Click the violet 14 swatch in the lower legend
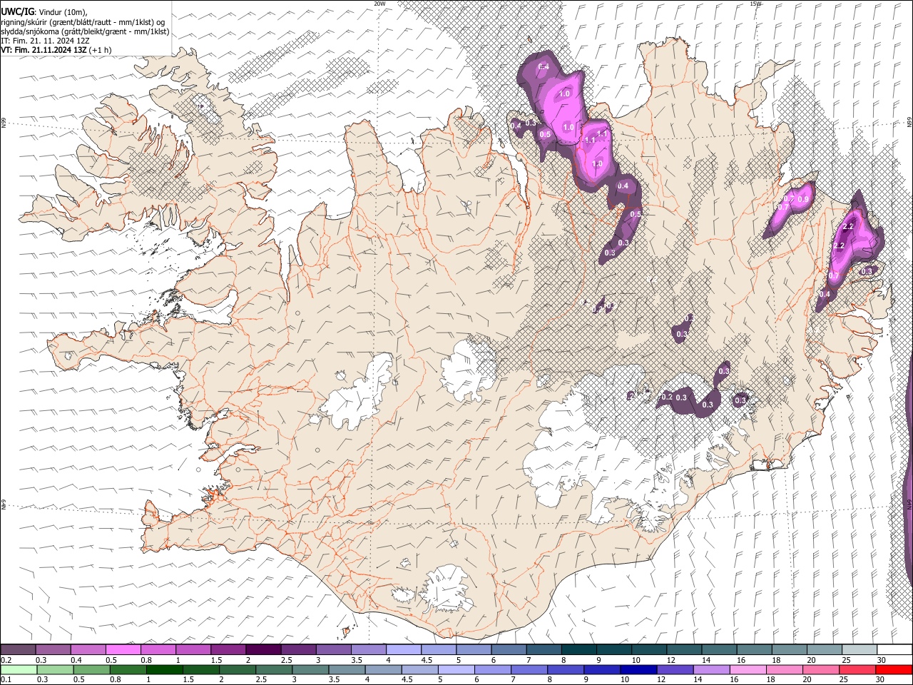Image resolution: width=913 pixels, height=685 pixels. [710, 670]
